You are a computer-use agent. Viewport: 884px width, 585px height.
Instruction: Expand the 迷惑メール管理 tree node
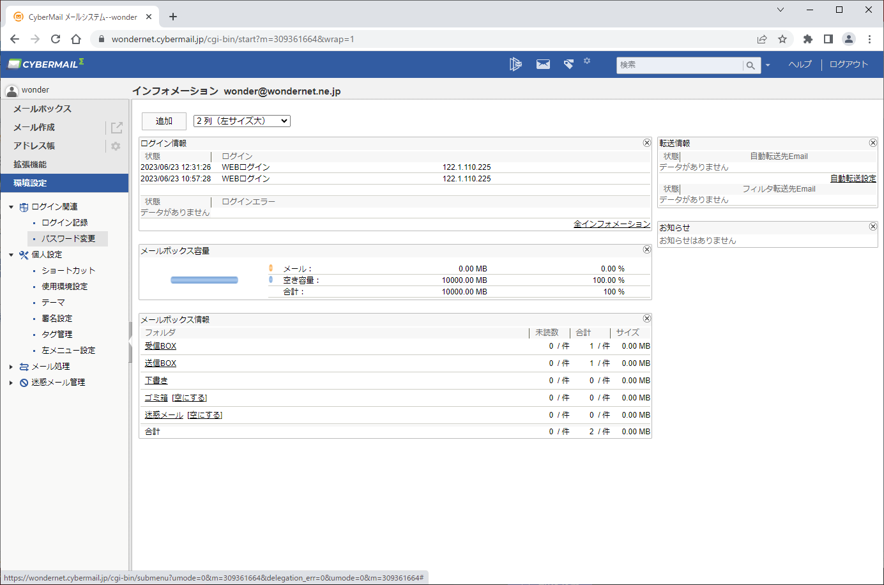click(11, 383)
